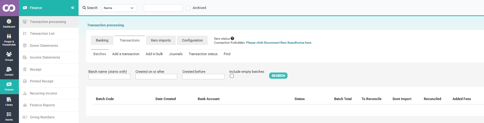Focus the Batch name input field
The height and width of the screenshot is (123, 484).
pyautogui.click(x=109, y=77)
